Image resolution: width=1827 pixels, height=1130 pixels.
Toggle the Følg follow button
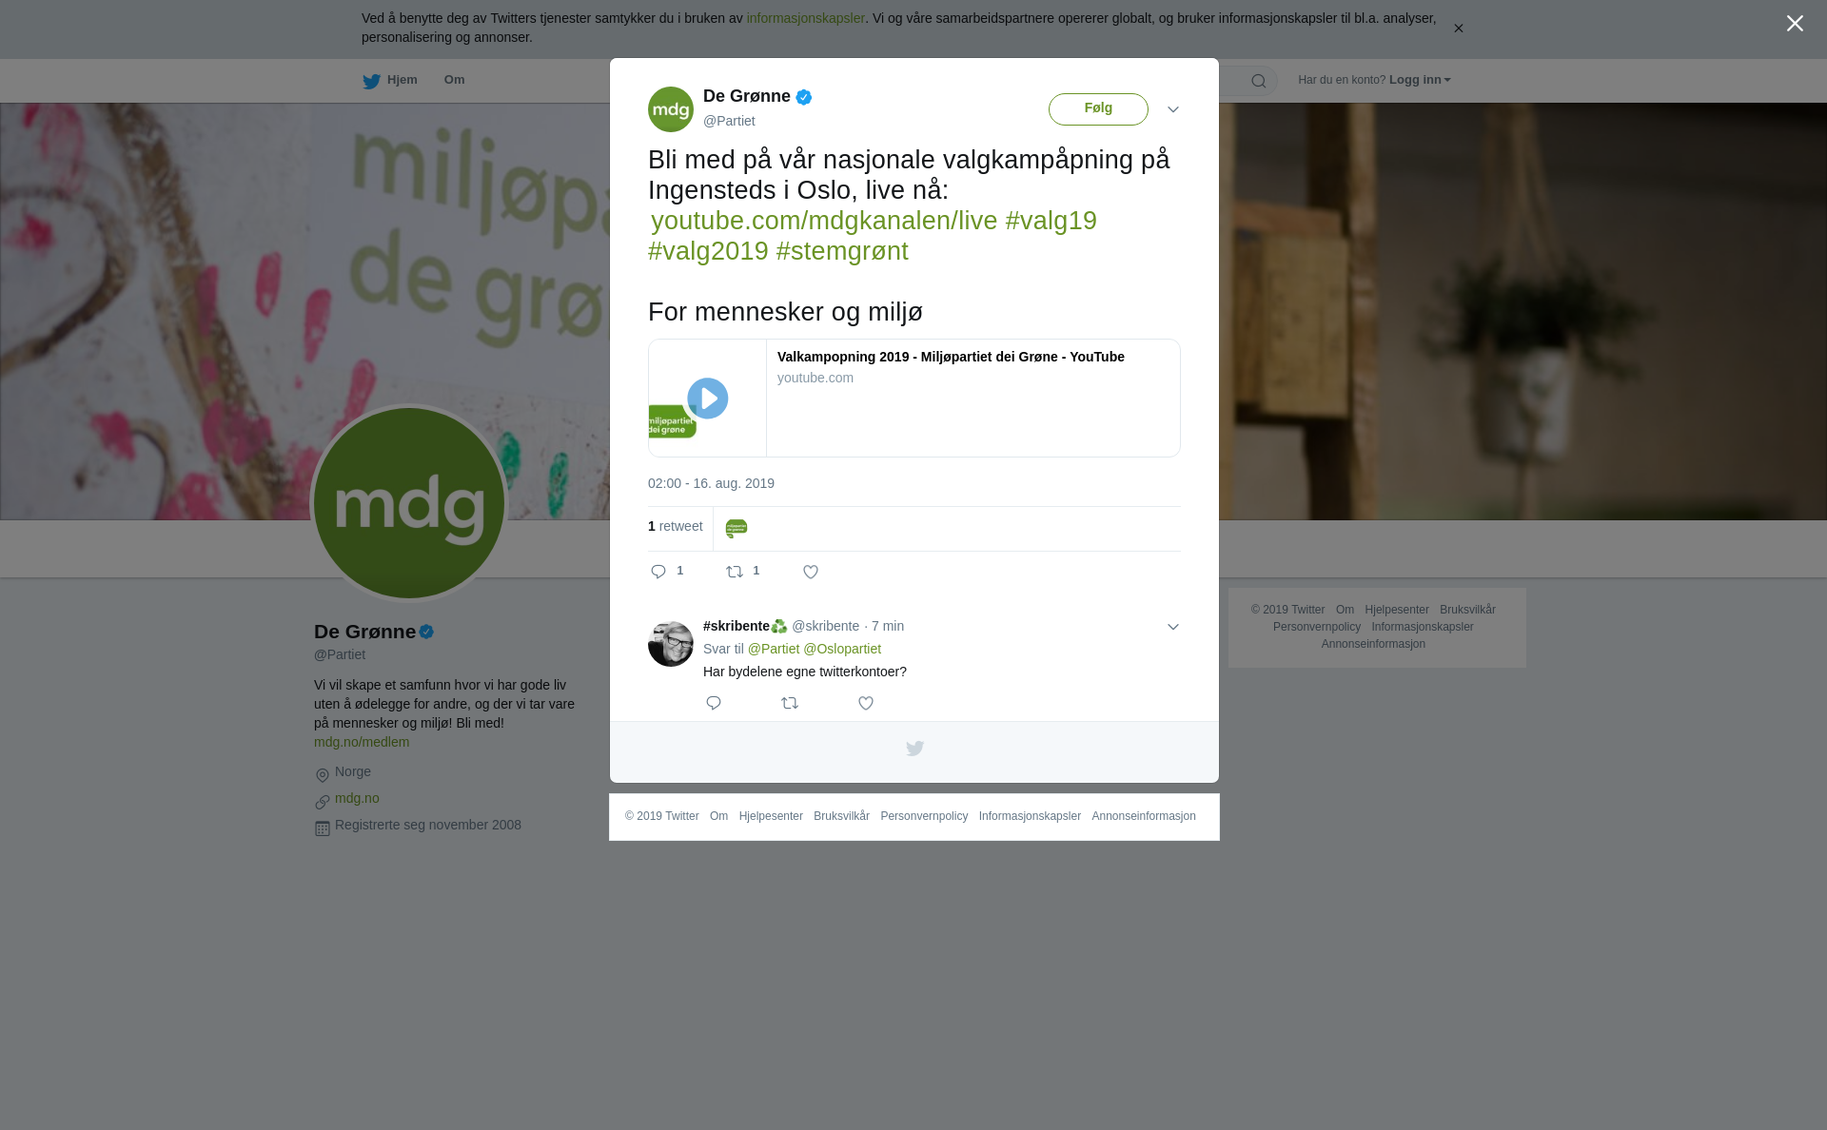tap(1098, 108)
